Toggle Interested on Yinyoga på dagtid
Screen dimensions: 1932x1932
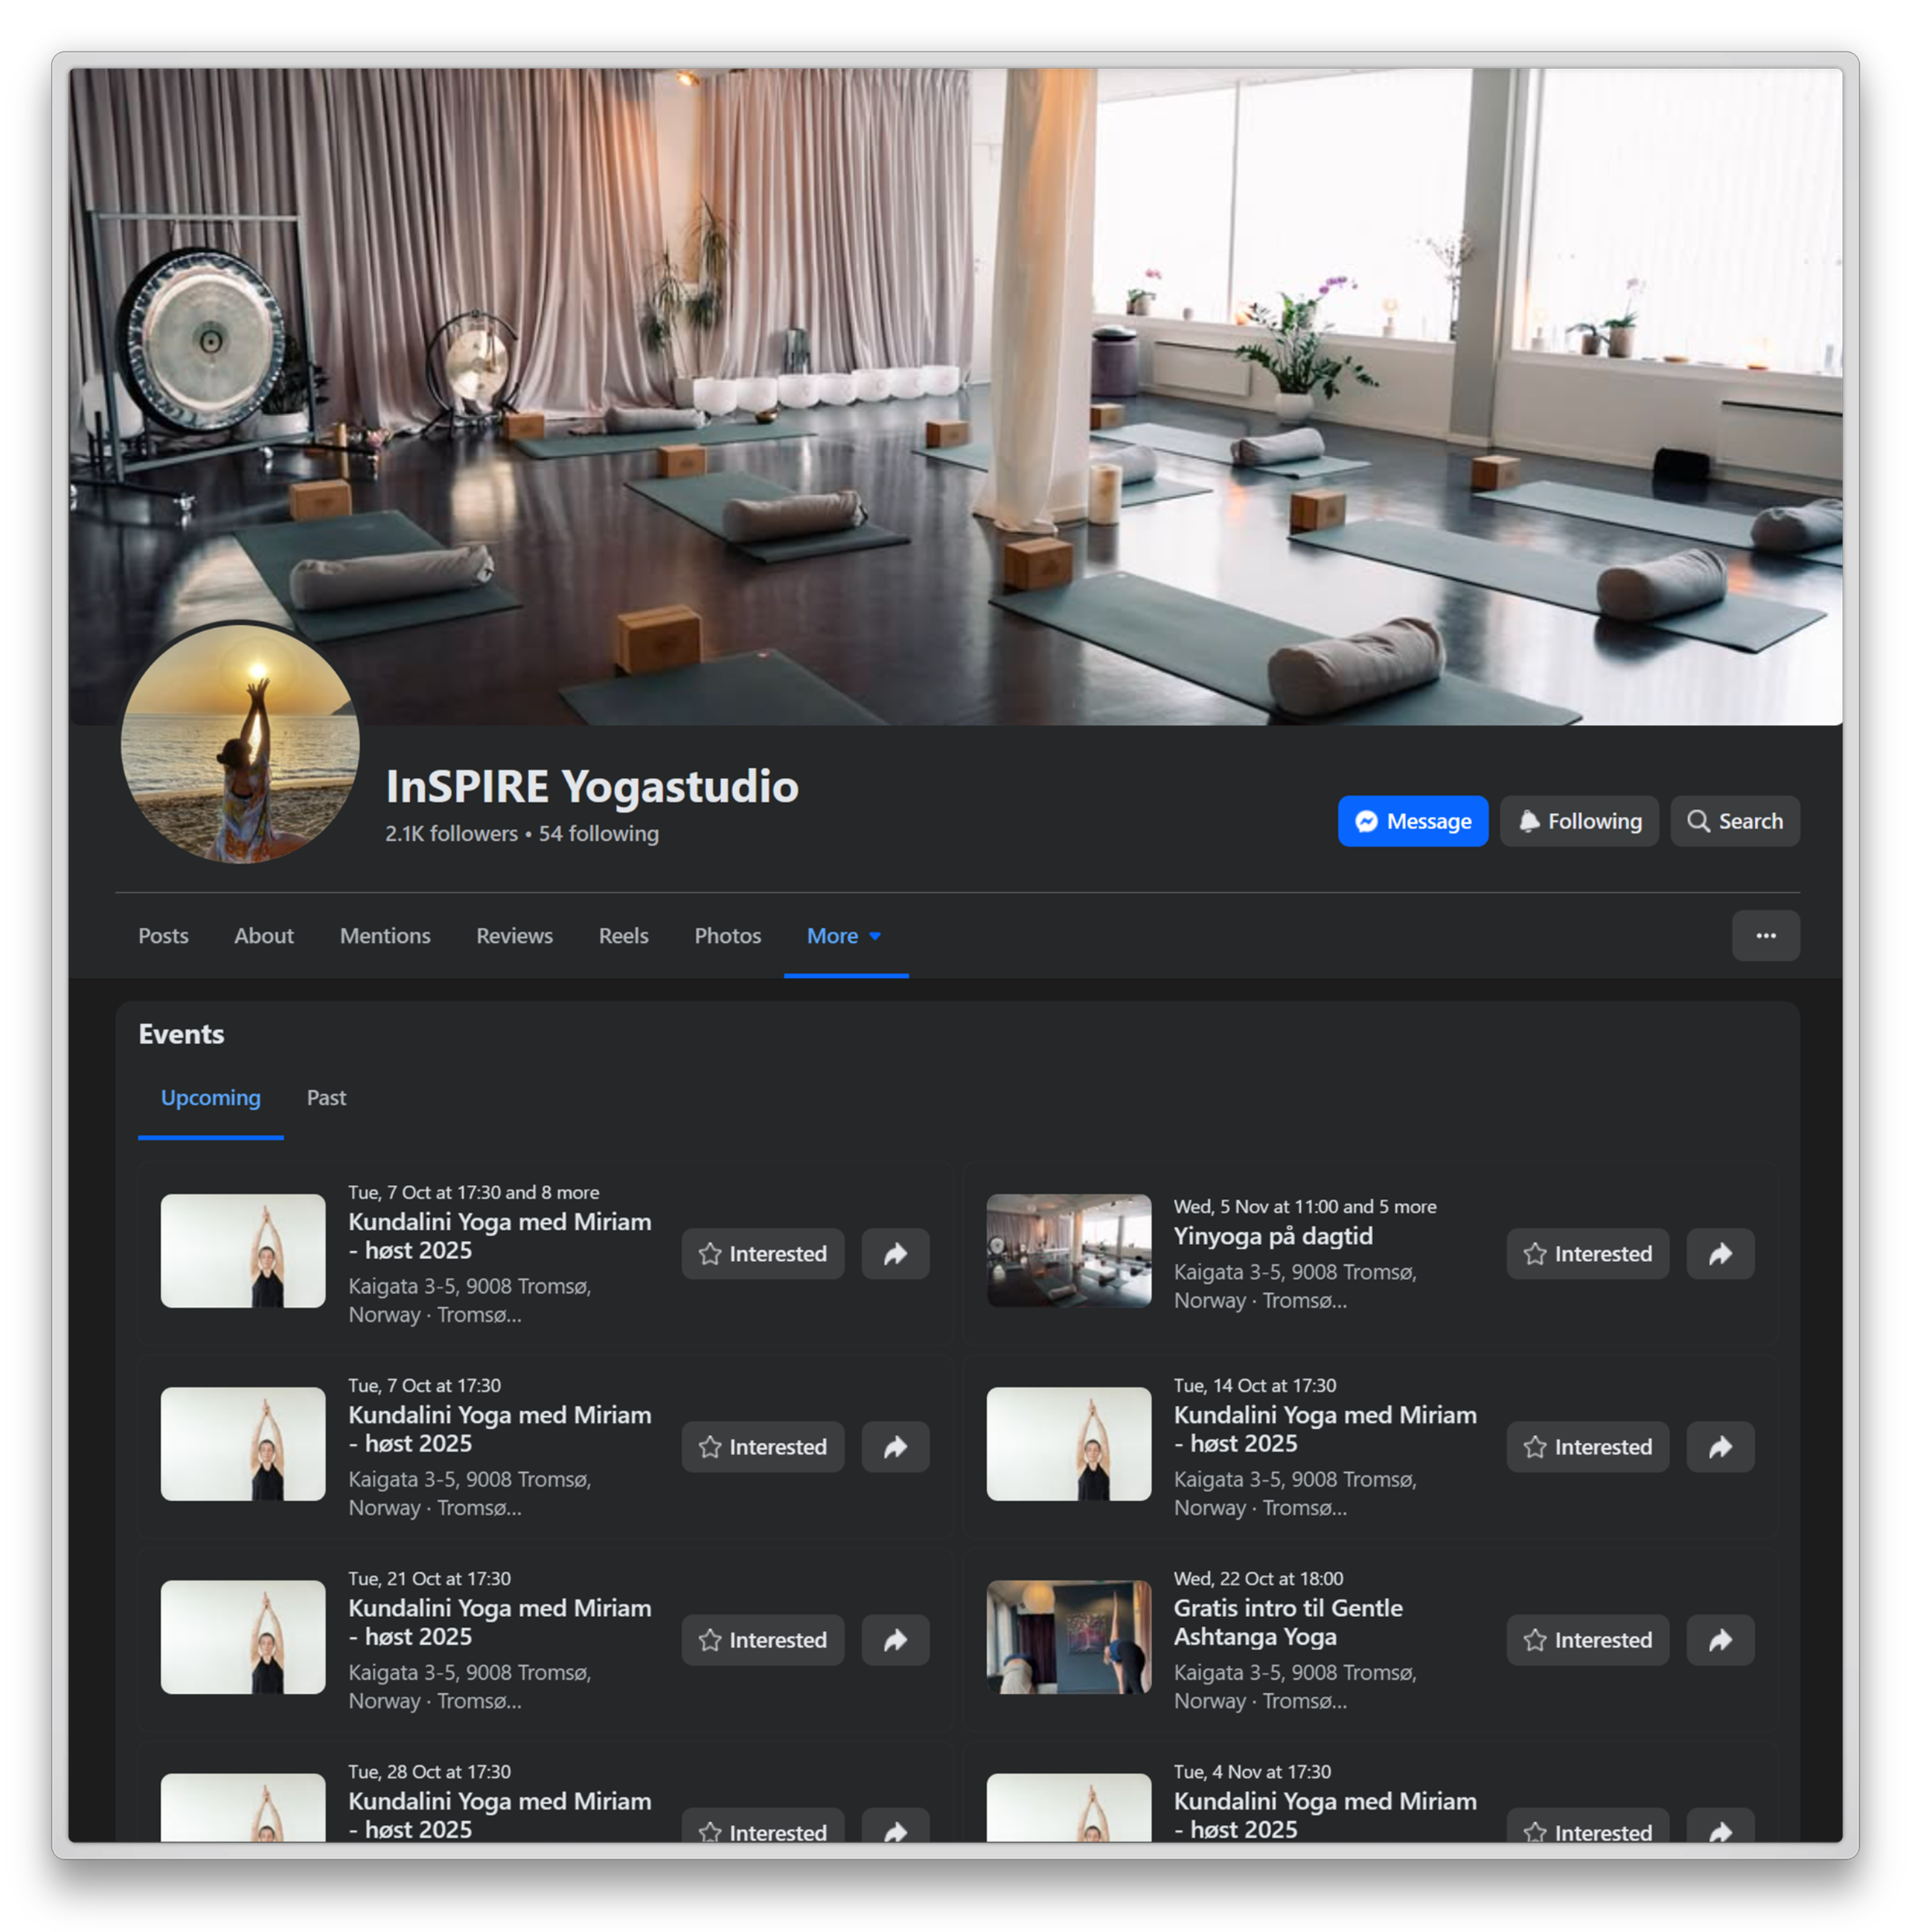coord(1587,1254)
